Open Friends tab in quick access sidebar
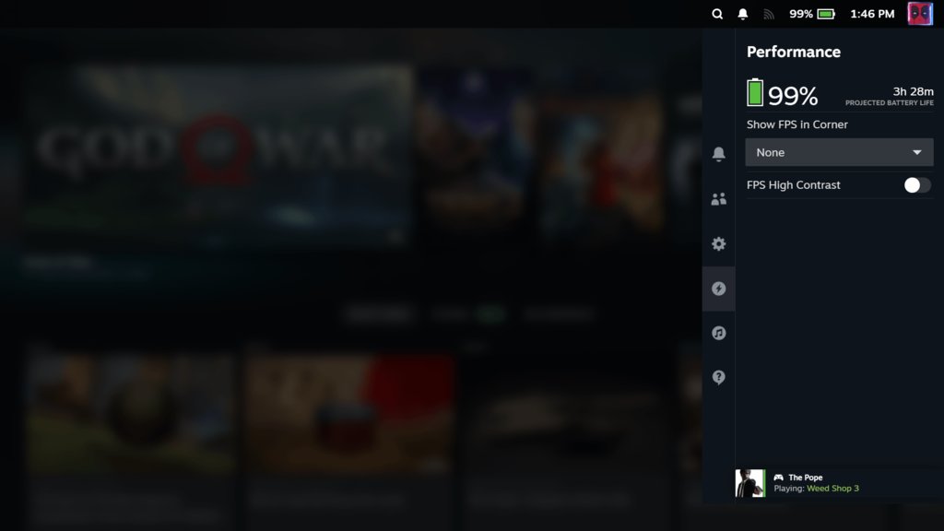This screenshot has height=531, width=944. (x=718, y=199)
